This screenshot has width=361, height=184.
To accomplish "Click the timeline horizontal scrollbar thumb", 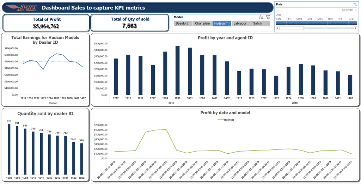I will point(291,28).
